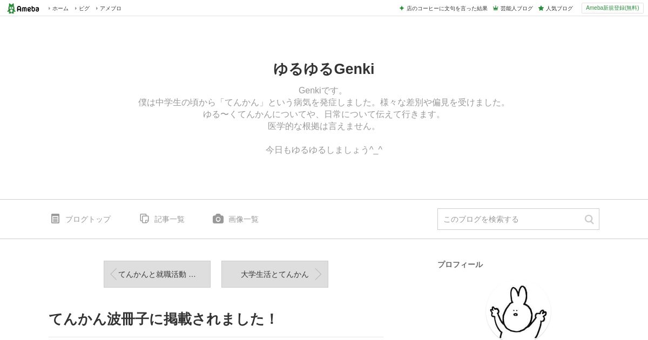The image size is (648, 340).
Task: Focus the このブログを検索する search field
Action: (x=510, y=219)
